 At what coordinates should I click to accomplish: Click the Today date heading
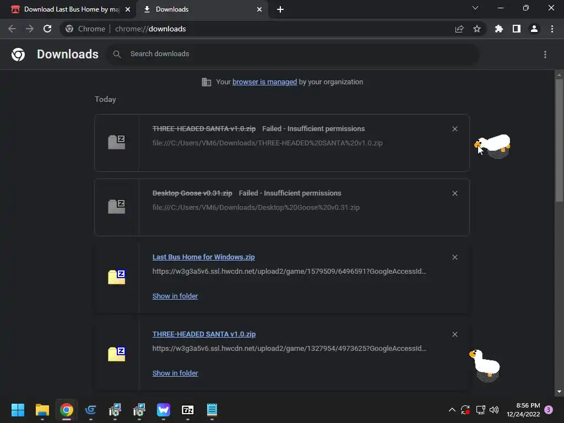[105, 99]
